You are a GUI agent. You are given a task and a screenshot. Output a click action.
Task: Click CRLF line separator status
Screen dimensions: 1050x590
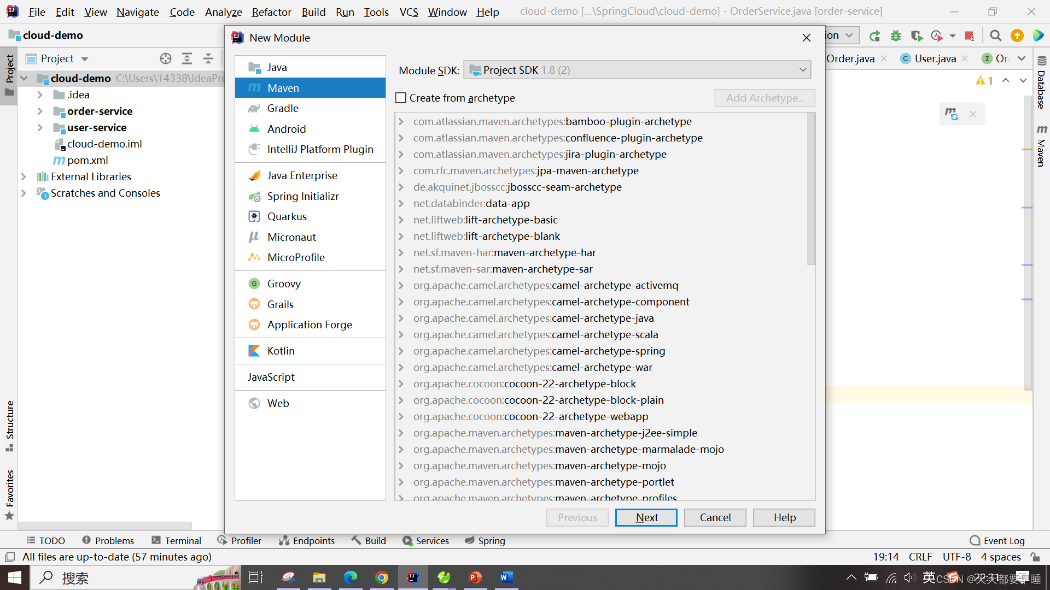point(920,557)
